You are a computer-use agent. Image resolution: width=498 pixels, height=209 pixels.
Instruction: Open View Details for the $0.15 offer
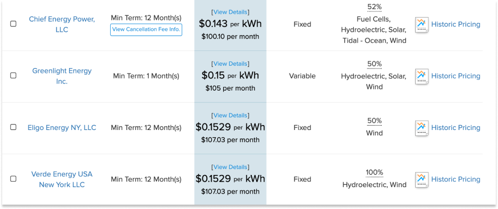(x=230, y=64)
